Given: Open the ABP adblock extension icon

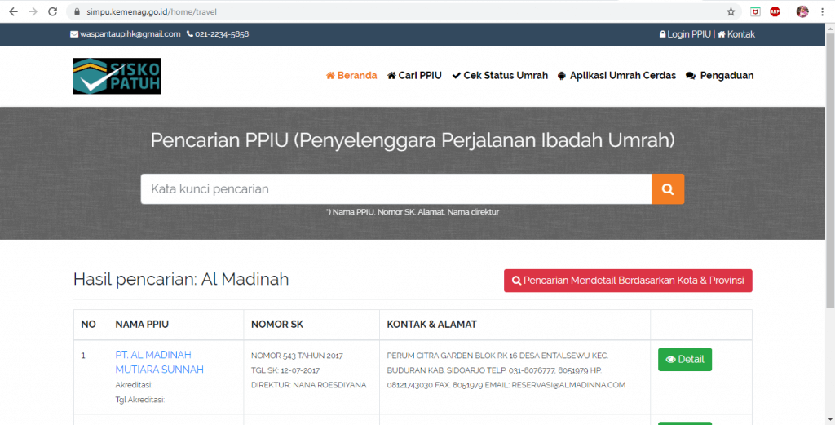Looking at the screenshot, I should [775, 11].
